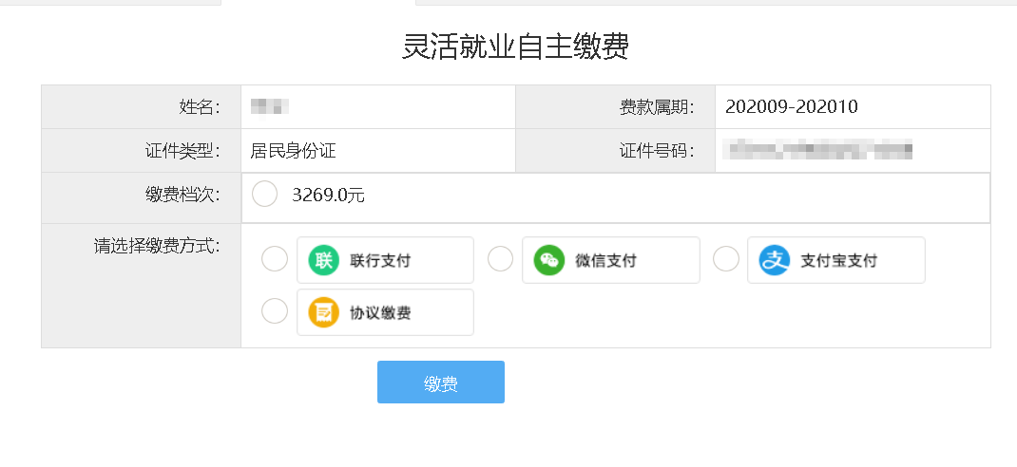Screen dimensions: 1017x467
Task: Click the green 联 icon
Action: [x=324, y=260]
